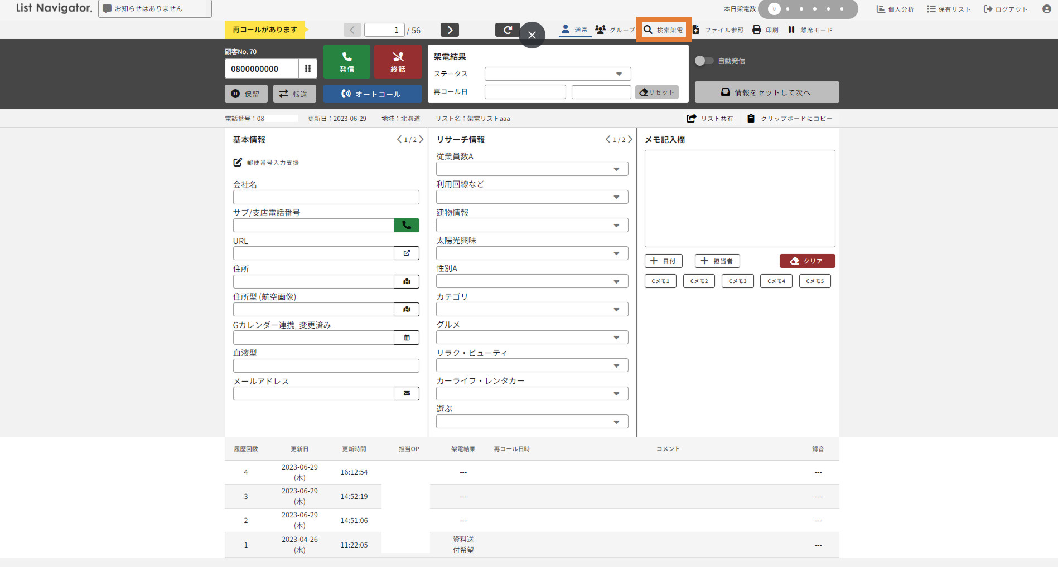
Task: Select the 検索架電 menu item
Action: pos(664,30)
